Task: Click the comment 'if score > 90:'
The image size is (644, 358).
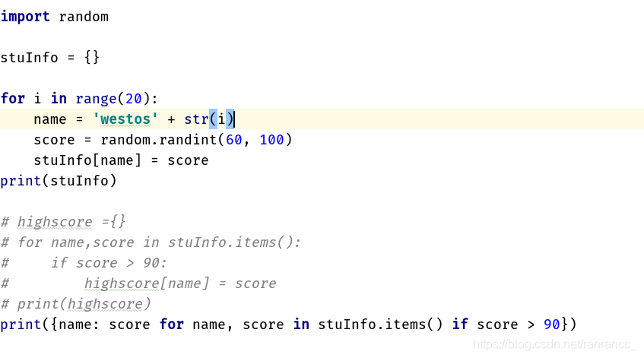Action: click(x=109, y=263)
